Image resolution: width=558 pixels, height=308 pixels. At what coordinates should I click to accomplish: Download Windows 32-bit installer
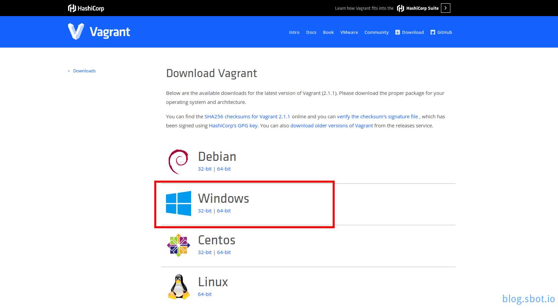click(205, 211)
